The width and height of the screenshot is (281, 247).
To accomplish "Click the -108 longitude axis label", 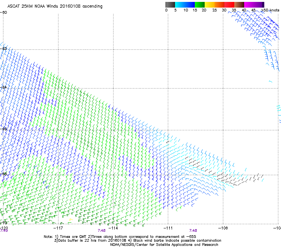I will point(223,228).
